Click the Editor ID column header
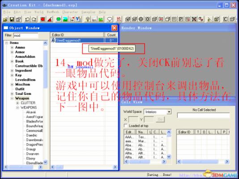Image resolution: width=239 pixels, height=179 pixels. pyautogui.click(x=77, y=35)
